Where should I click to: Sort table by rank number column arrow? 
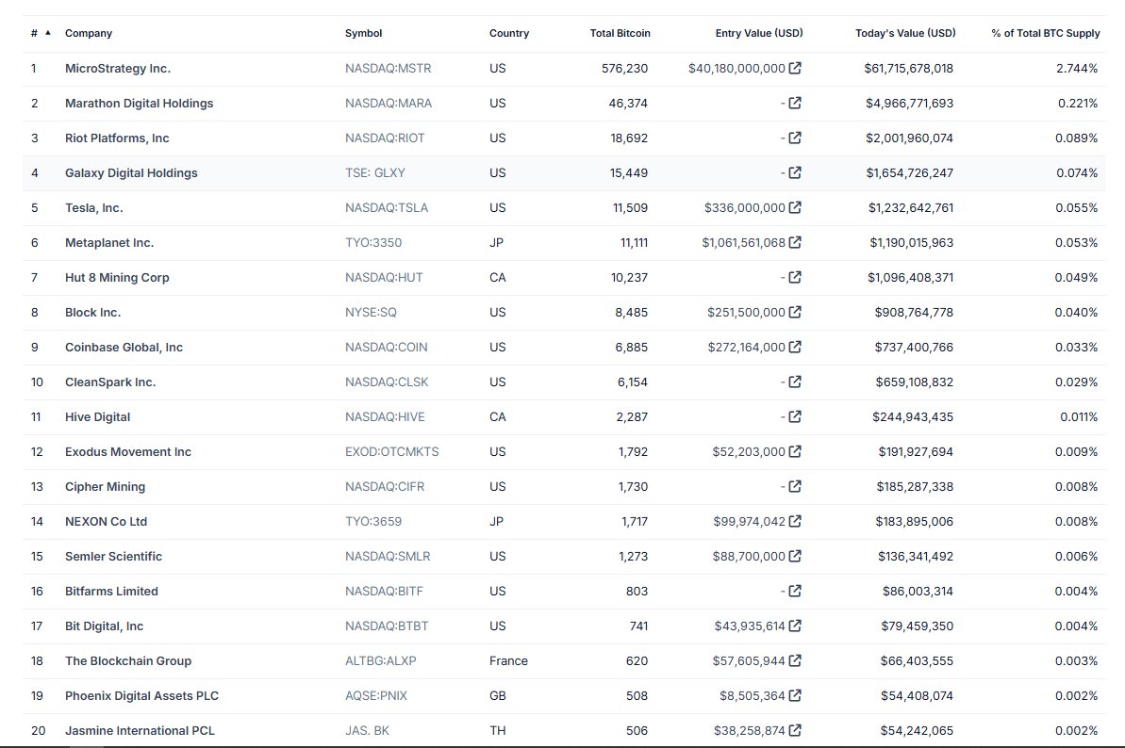click(x=48, y=33)
